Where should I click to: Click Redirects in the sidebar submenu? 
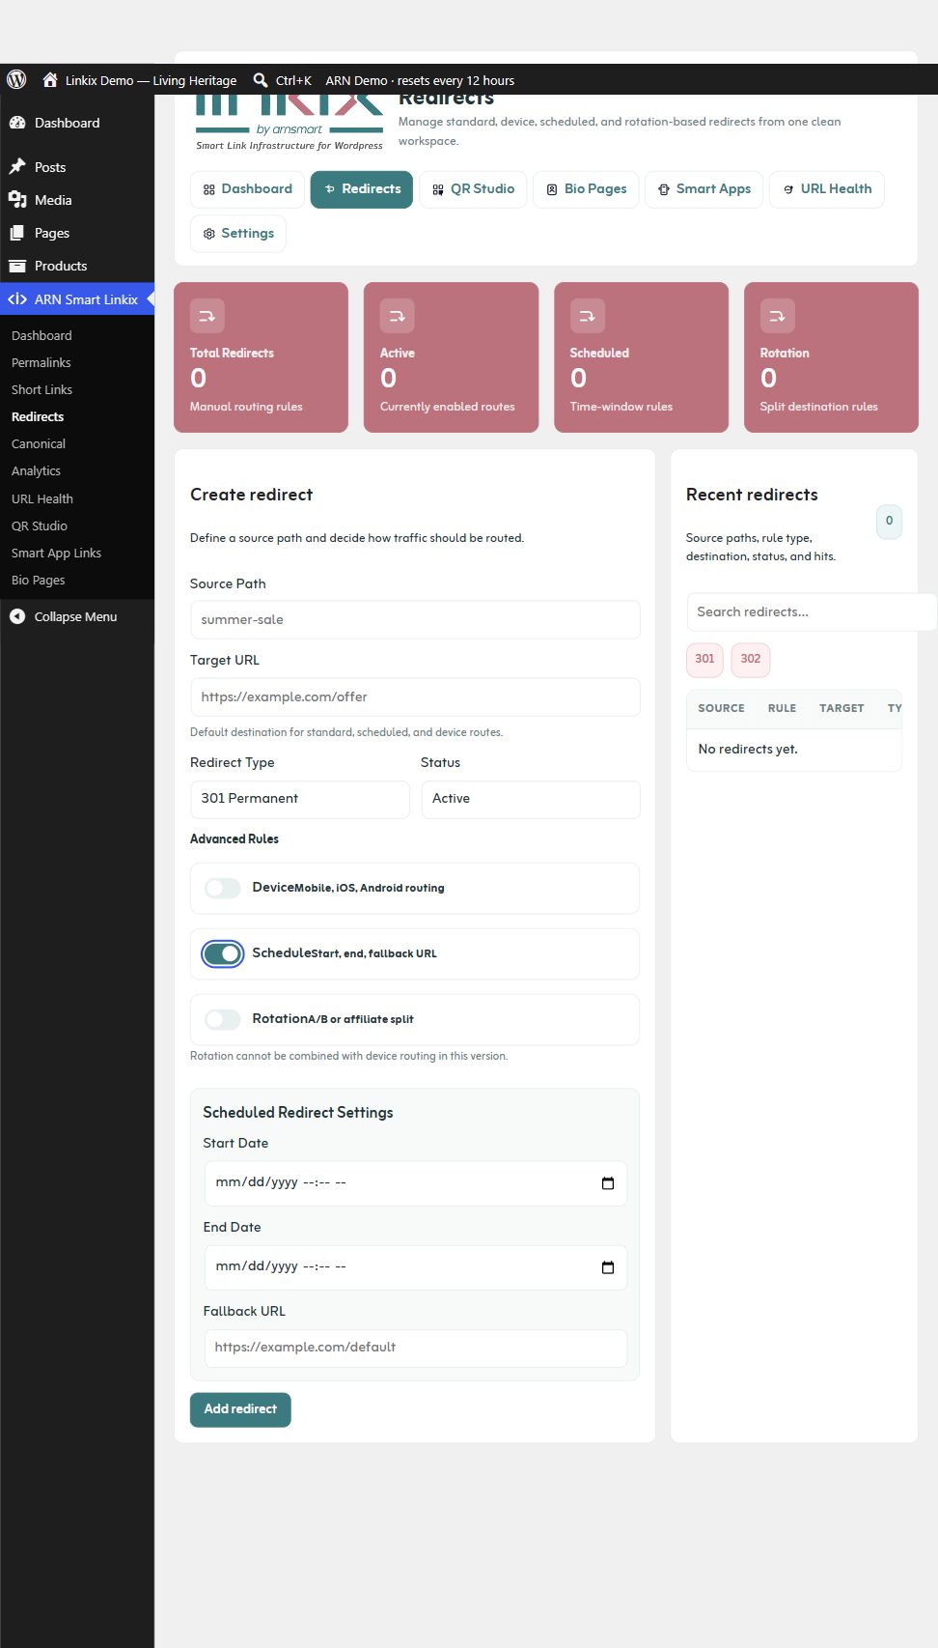(x=38, y=416)
